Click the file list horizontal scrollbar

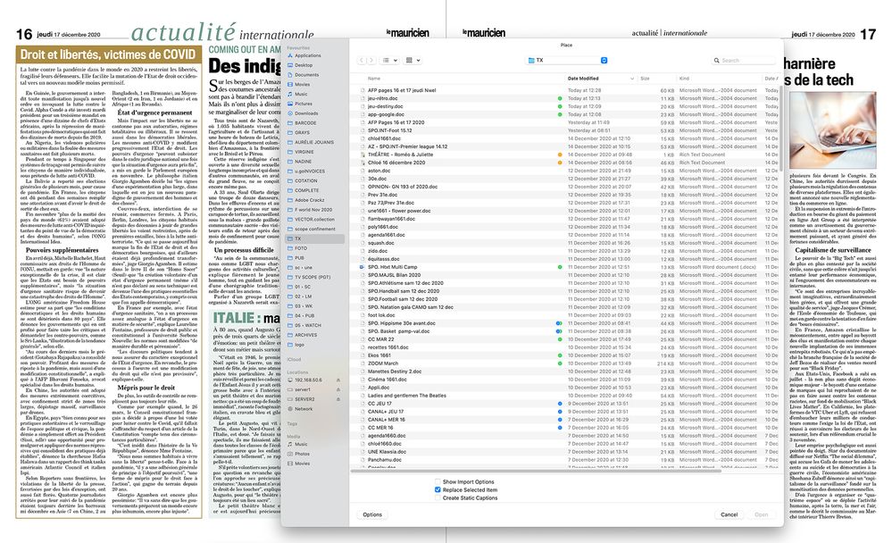click(536, 472)
